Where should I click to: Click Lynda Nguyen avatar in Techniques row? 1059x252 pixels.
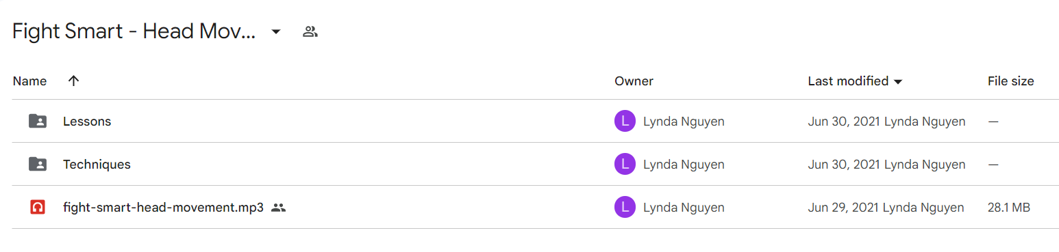click(625, 164)
